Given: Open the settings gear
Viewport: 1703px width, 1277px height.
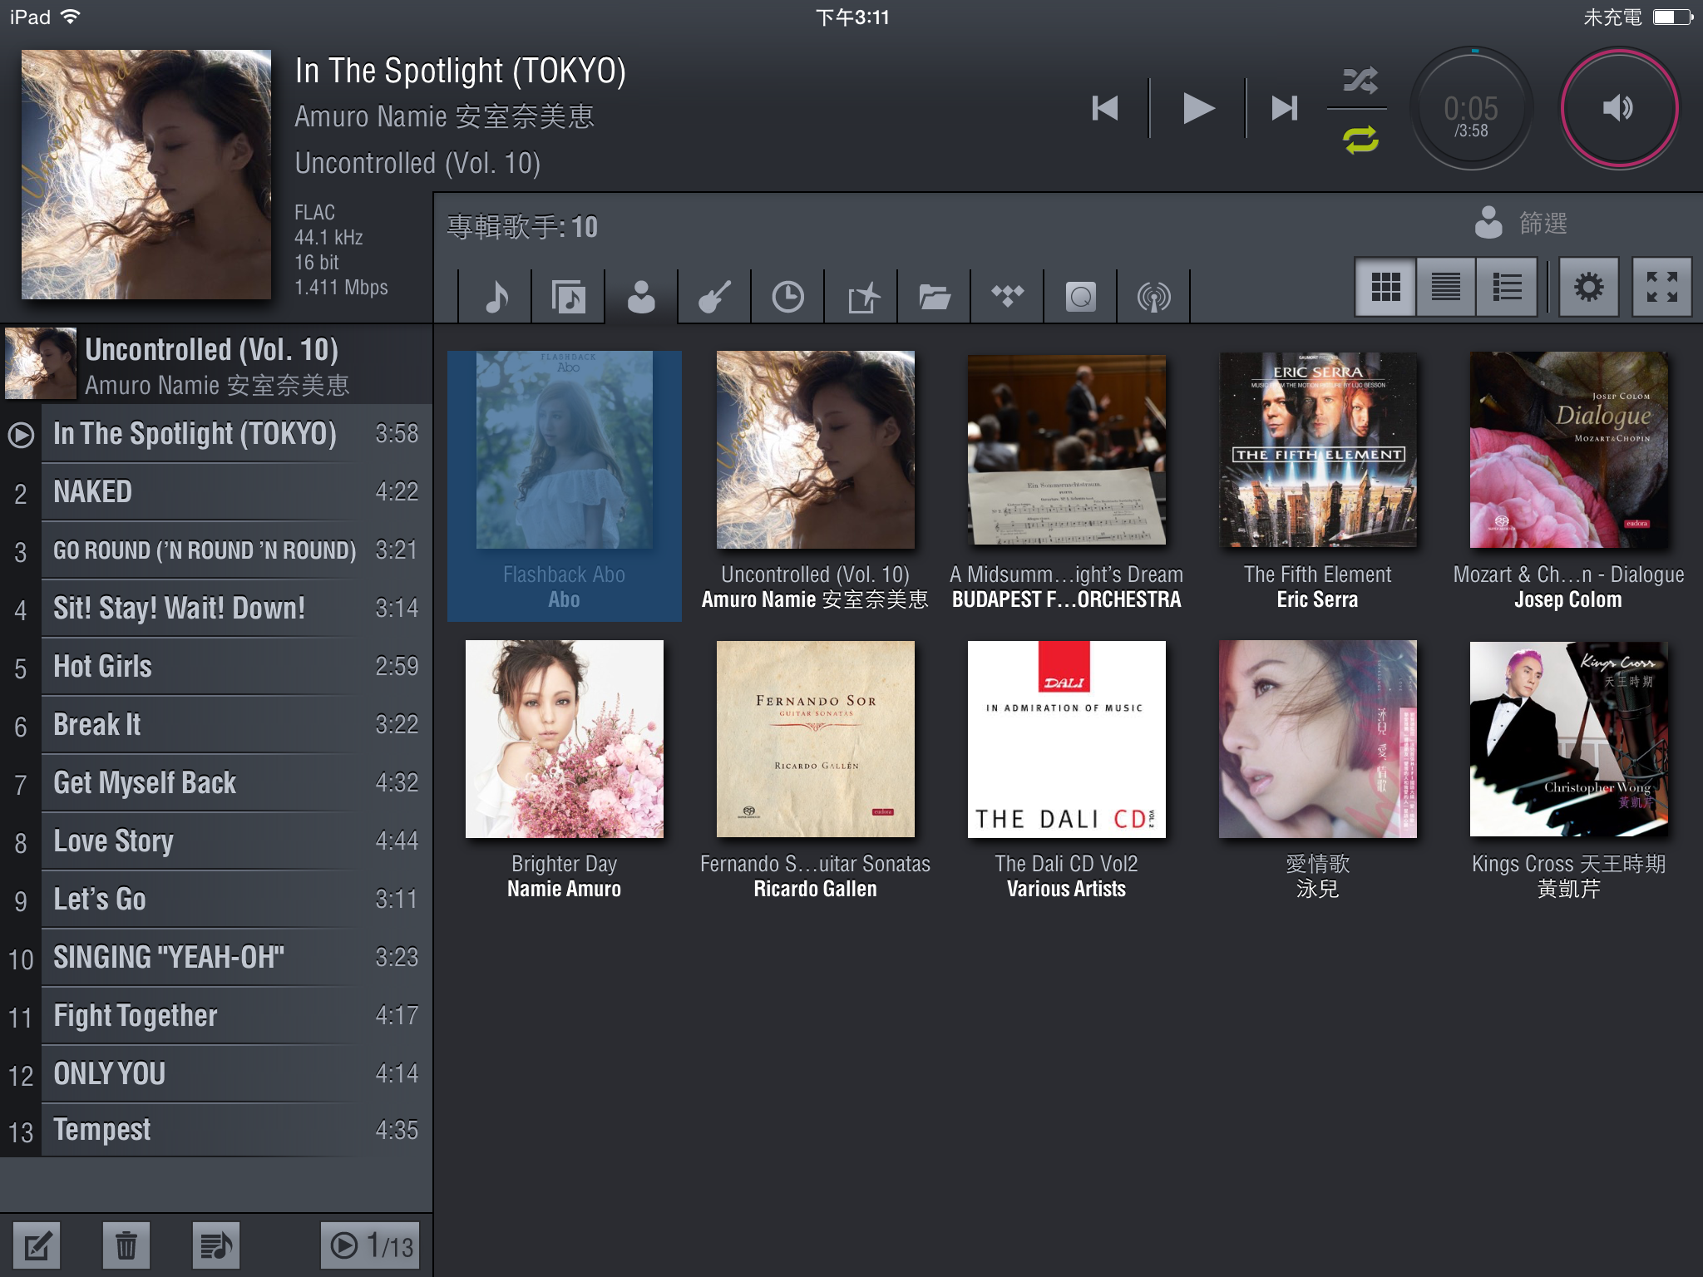Looking at the screenshot, I should [1588, 288].
